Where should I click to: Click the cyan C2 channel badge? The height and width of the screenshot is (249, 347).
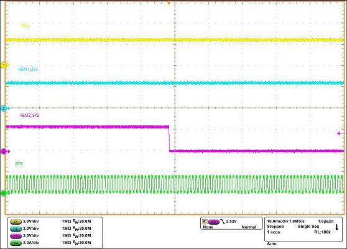pyautogui.click(x=16, y=229)
